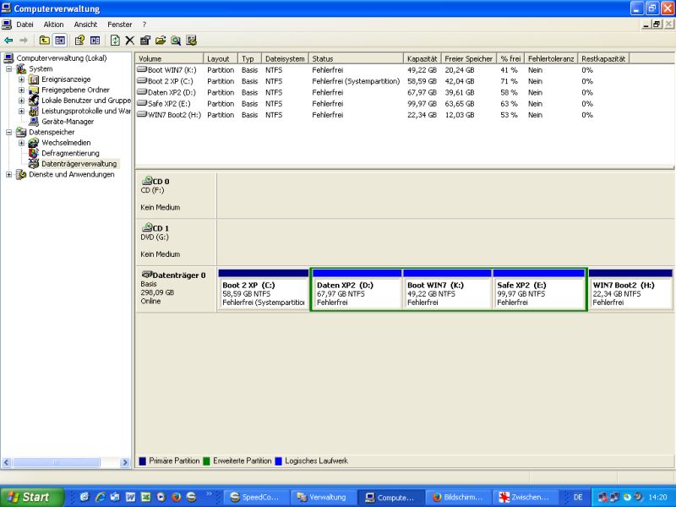The width and height of the screenshot is (676, 507).
Task: Click the Properties toolbar icon
Action: [x=145, y=41]
